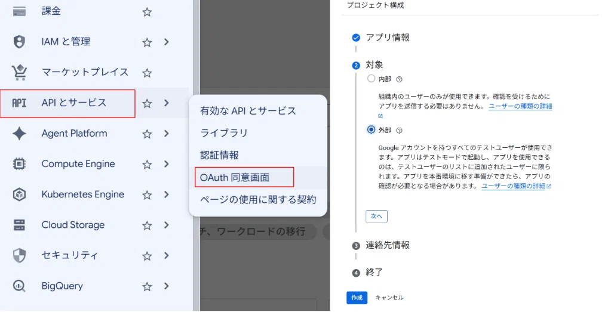Expand the BigQuery submenu chevron

pos(167,286)
